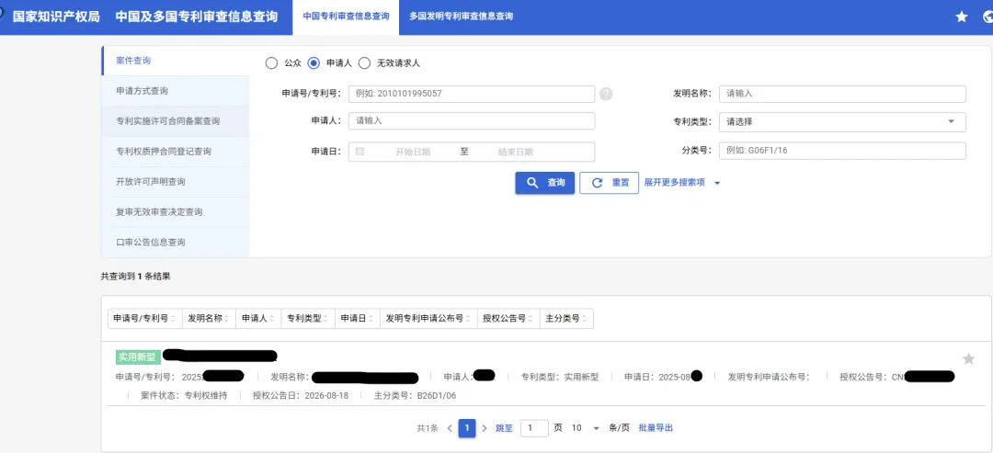The height and width of the screenshot is (453, 993).
Task: Switch to 多国发明专利审查信息查询 tab
Action: tap(461, 17)
